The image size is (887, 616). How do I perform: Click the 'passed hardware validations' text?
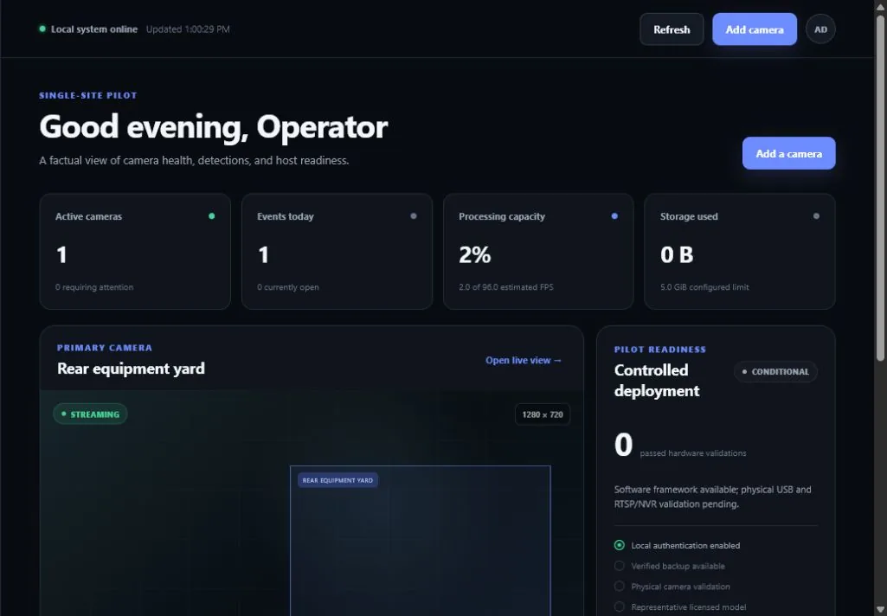[693, 453]
